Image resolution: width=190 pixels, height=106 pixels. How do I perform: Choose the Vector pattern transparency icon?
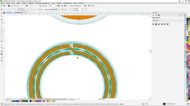click(x=162, y=24)
